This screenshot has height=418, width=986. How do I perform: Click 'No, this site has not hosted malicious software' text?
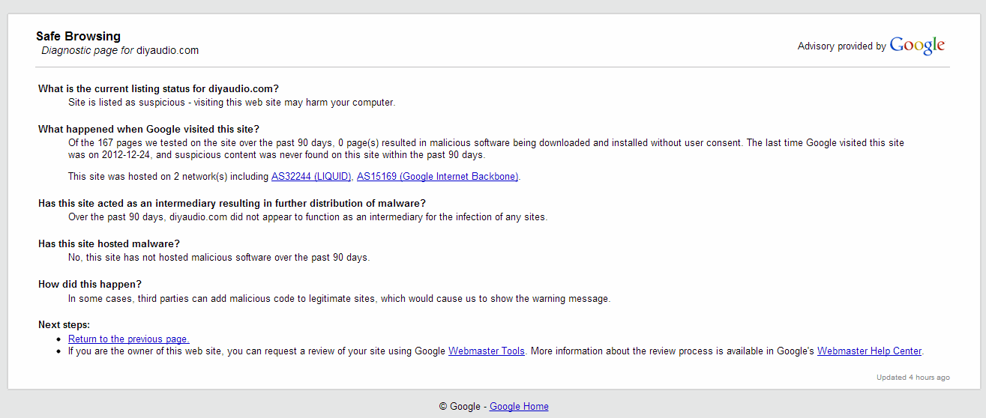219,258
